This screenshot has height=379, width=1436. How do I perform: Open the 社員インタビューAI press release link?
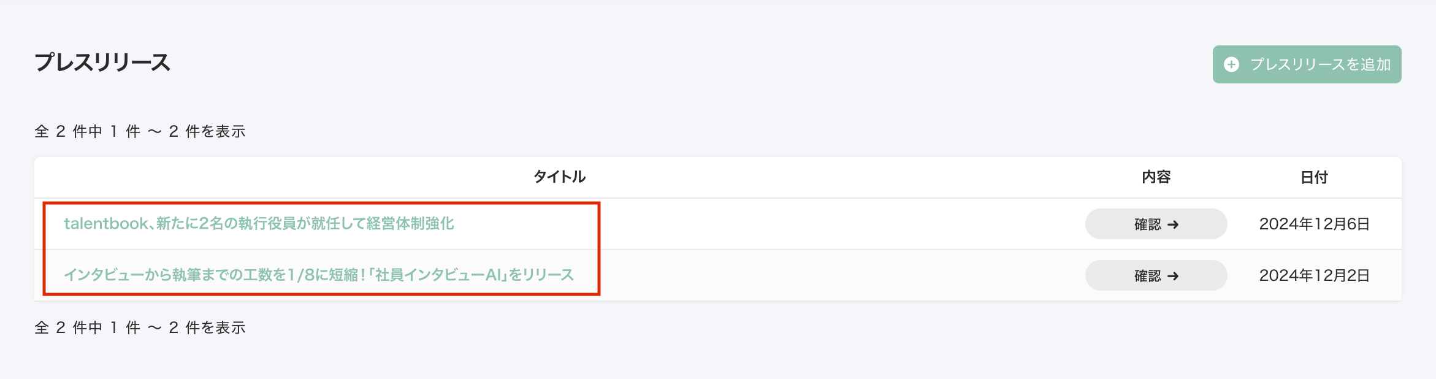pyautogui.click(x=319, y=275)
